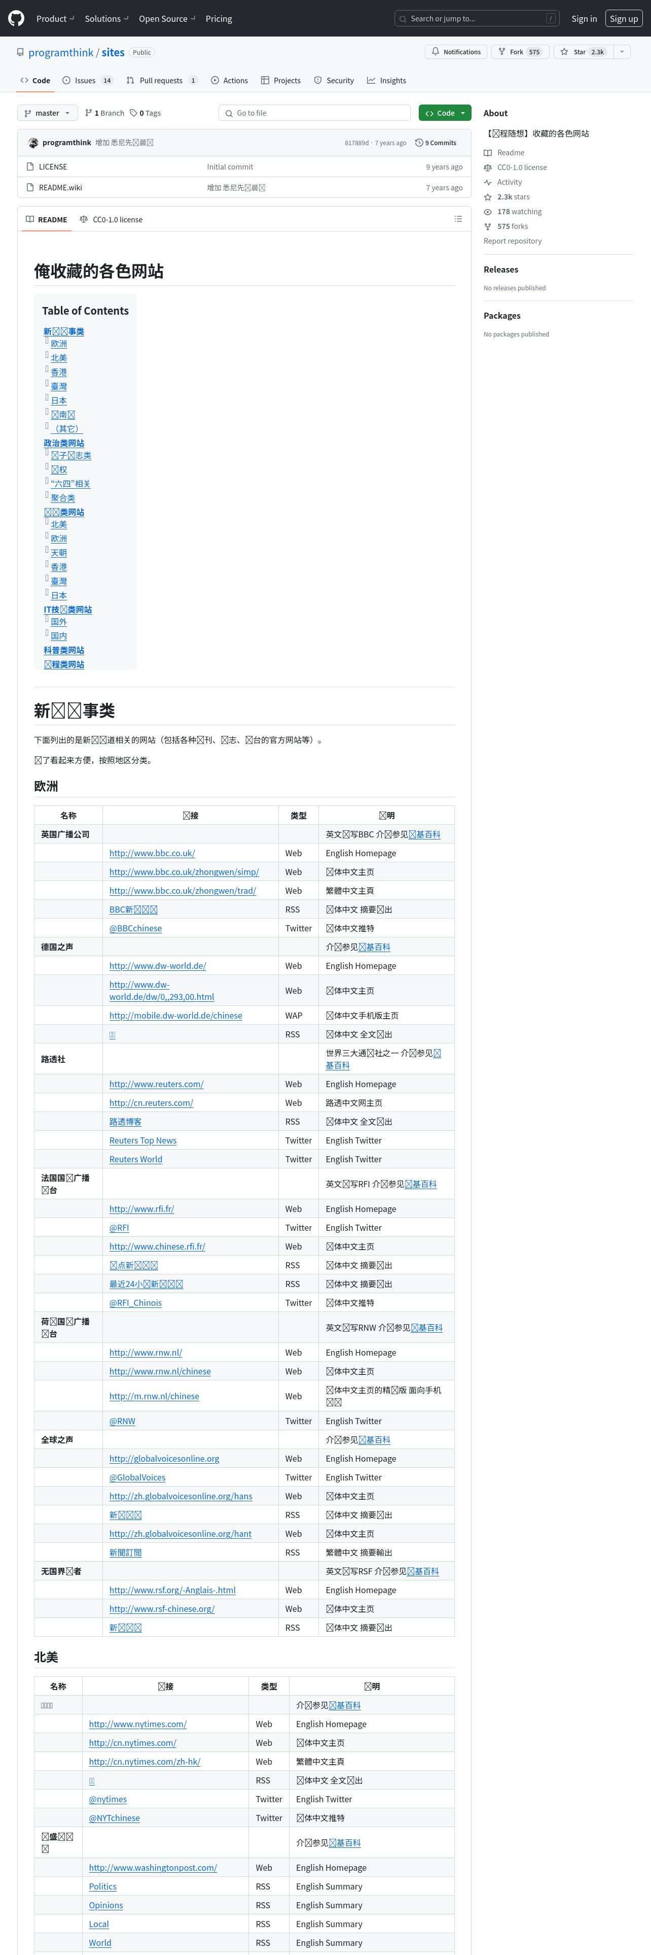Focus the Search or jump to field
Screen dimensions: 651x1955
tap(478, 18)
